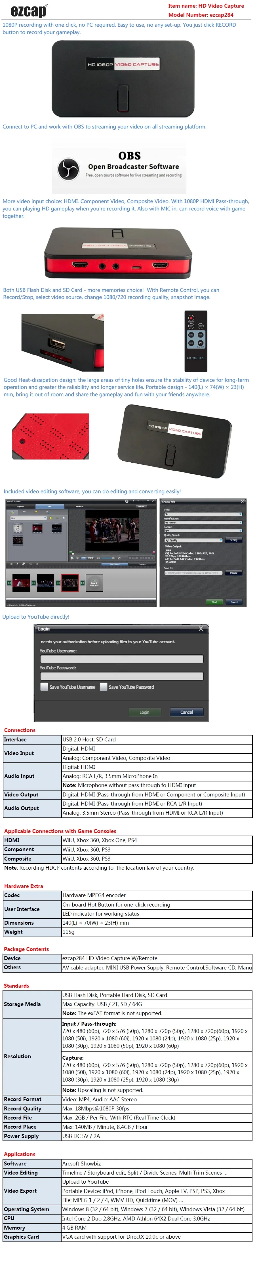Select the countdown clip thumbnail showing 8
Screen dimensions: 257x1269
pos(18,528)
